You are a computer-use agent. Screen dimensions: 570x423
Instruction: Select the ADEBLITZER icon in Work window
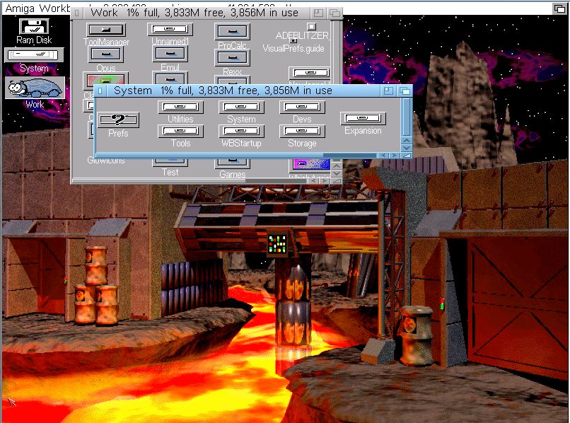point(311,26)
